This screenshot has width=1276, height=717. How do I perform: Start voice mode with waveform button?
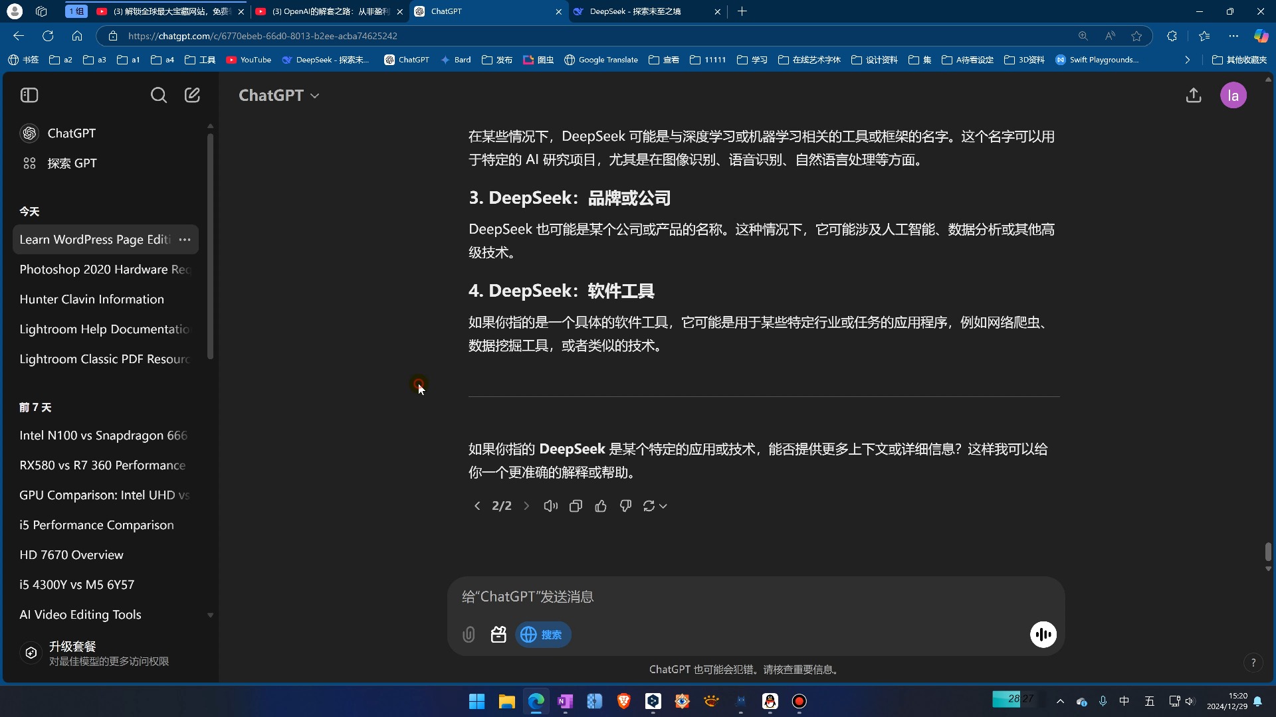click(x=1043, y=634)
